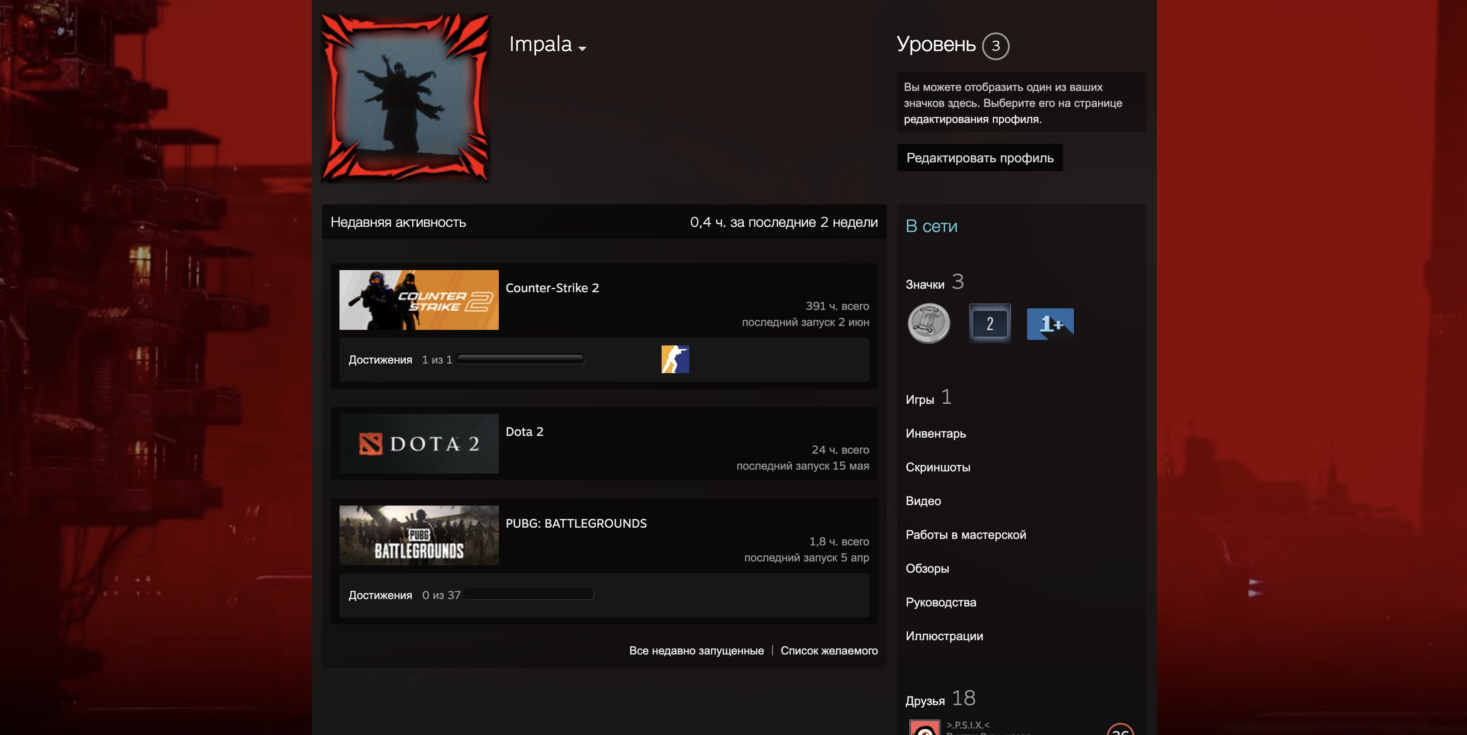Open Все недавно запущенные list
The image size is (1467, 735).
pyautogui.click(x=696, y=650)
